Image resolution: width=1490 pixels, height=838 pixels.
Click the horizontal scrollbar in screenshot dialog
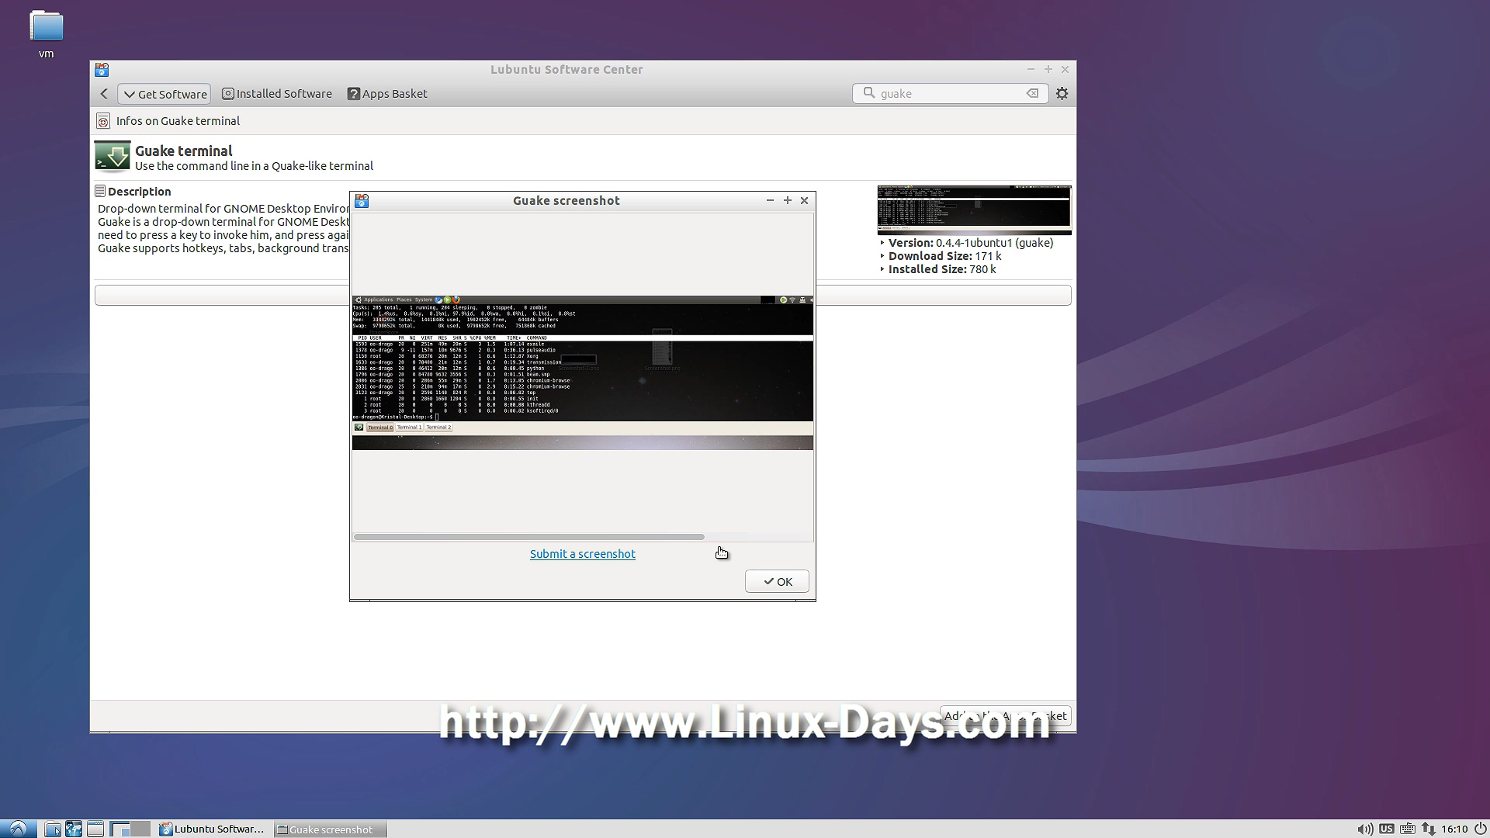529,536
